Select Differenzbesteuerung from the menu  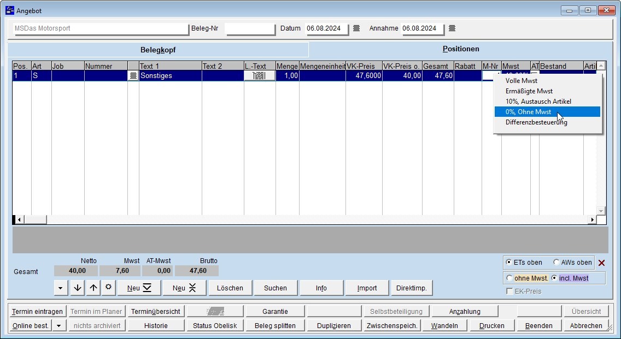coord(547,122)
